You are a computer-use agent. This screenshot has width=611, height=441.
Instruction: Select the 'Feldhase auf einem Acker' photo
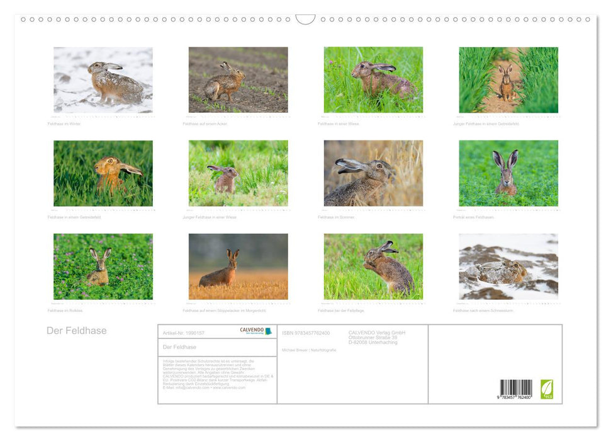point(238,80)
